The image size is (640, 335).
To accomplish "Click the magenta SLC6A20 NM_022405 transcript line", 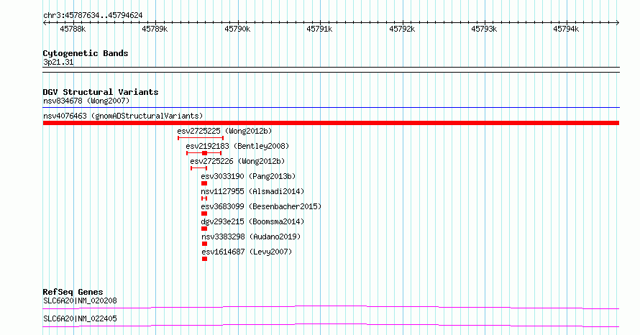I will coord(331,325).
